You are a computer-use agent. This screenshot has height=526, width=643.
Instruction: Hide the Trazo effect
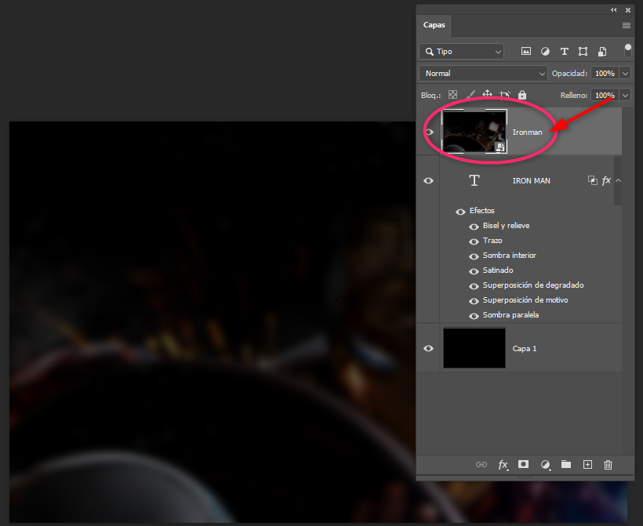coord(474,241)
